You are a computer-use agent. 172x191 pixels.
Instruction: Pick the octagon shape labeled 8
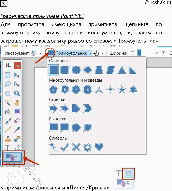pos(88,89)
